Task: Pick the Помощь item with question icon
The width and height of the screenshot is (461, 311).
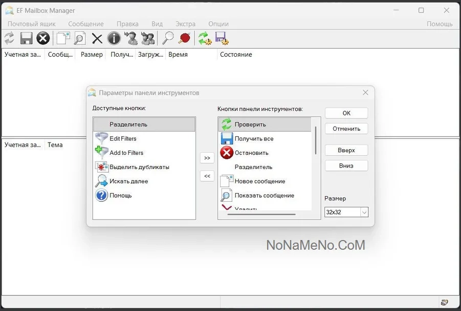Action: (x=120, y=196)
